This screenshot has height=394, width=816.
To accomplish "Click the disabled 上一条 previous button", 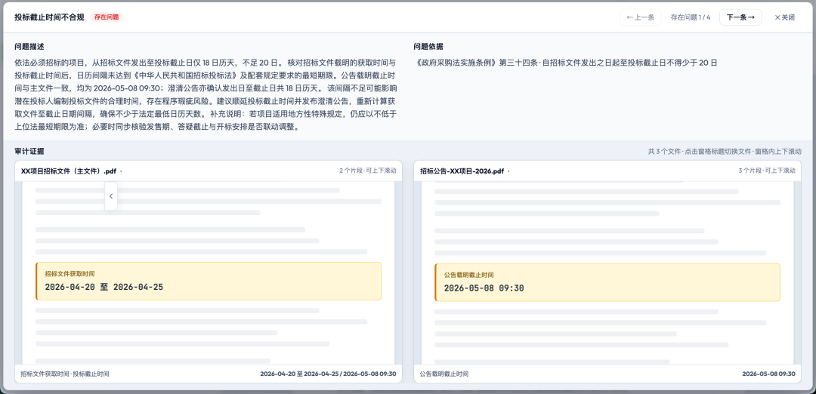I will coord(640,17).
